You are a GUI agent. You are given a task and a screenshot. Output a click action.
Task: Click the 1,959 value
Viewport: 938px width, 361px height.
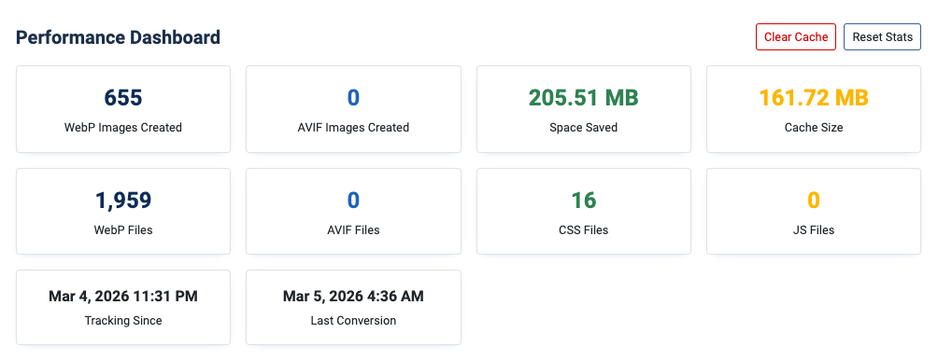click(x=123, y=201)
